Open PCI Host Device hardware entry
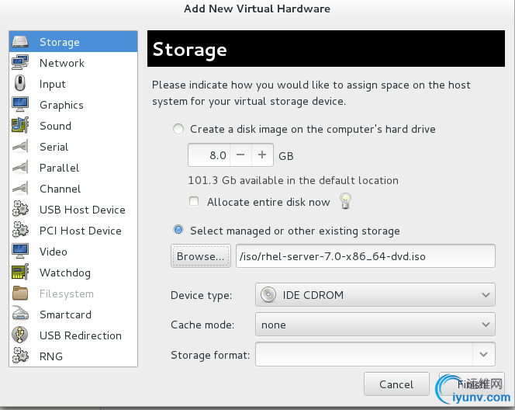The width and height of the screenshot is (515, 410). tap(80, 231)
